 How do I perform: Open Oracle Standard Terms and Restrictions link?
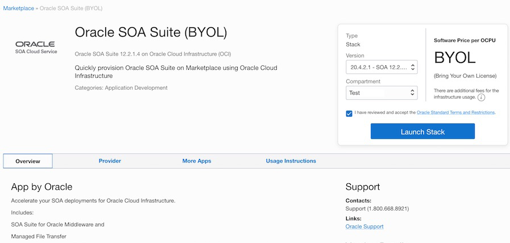[456, 112]
